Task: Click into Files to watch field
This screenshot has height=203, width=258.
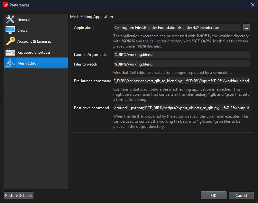Action: click(182, 64)
